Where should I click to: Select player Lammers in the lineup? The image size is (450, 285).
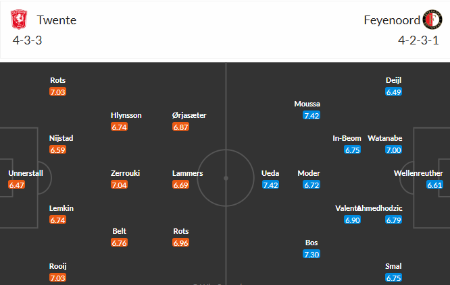188,173
